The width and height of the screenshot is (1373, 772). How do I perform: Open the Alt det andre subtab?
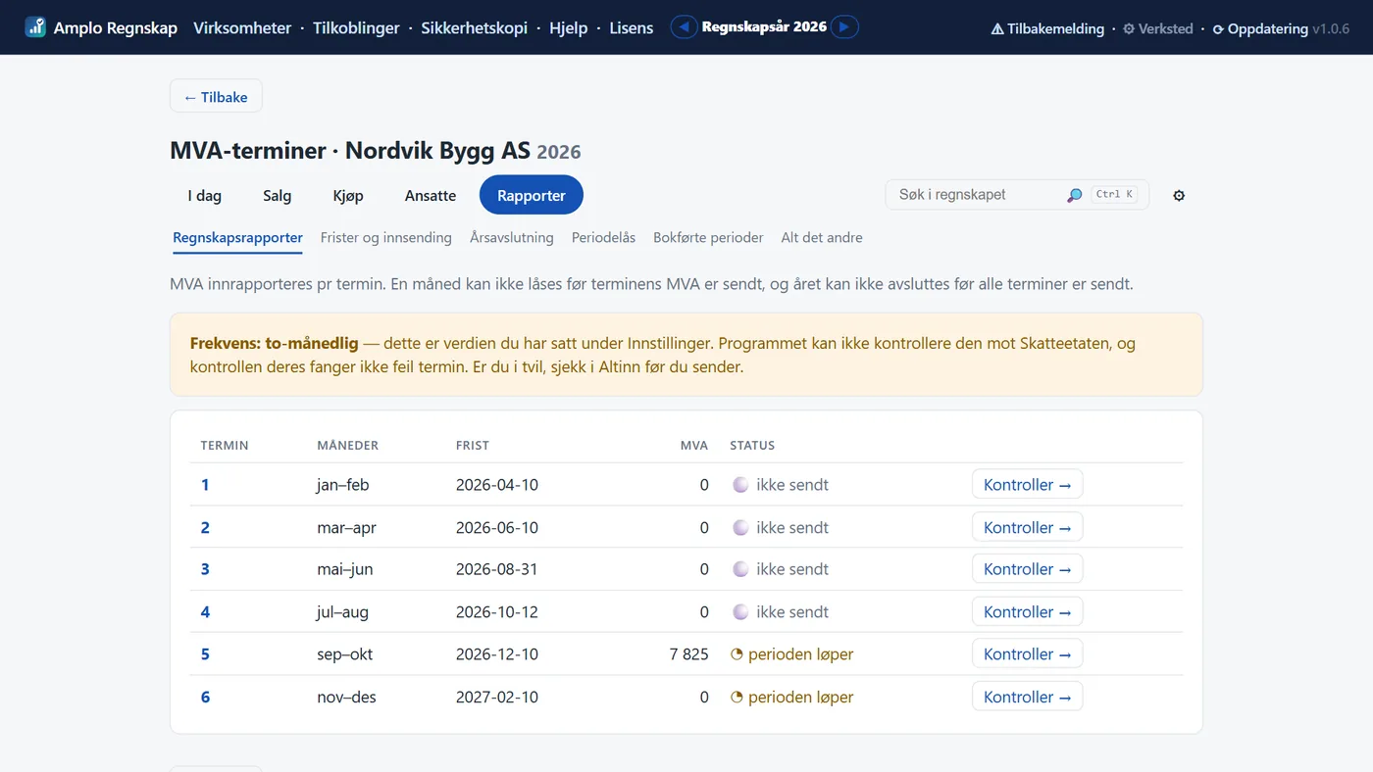coord(822,237)
